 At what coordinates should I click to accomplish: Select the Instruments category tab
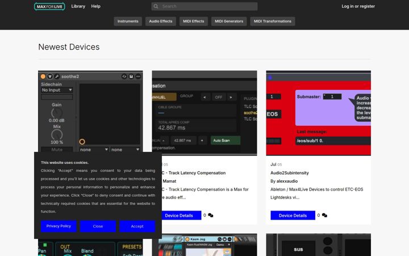coord(128,21)
